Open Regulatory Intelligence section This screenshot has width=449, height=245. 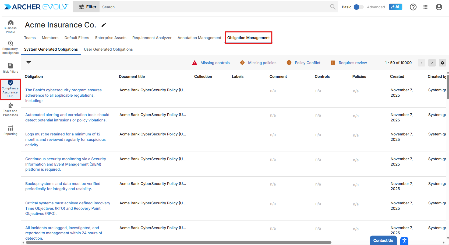10,47
